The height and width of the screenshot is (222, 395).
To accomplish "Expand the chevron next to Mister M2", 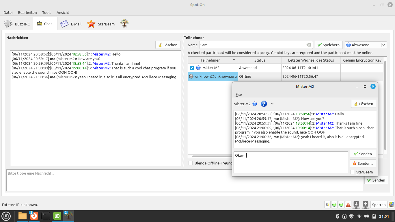I will 272,104.
